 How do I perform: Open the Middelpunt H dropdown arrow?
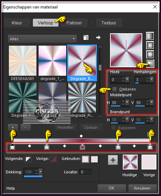pyautogui.click(x=127, y=102)
